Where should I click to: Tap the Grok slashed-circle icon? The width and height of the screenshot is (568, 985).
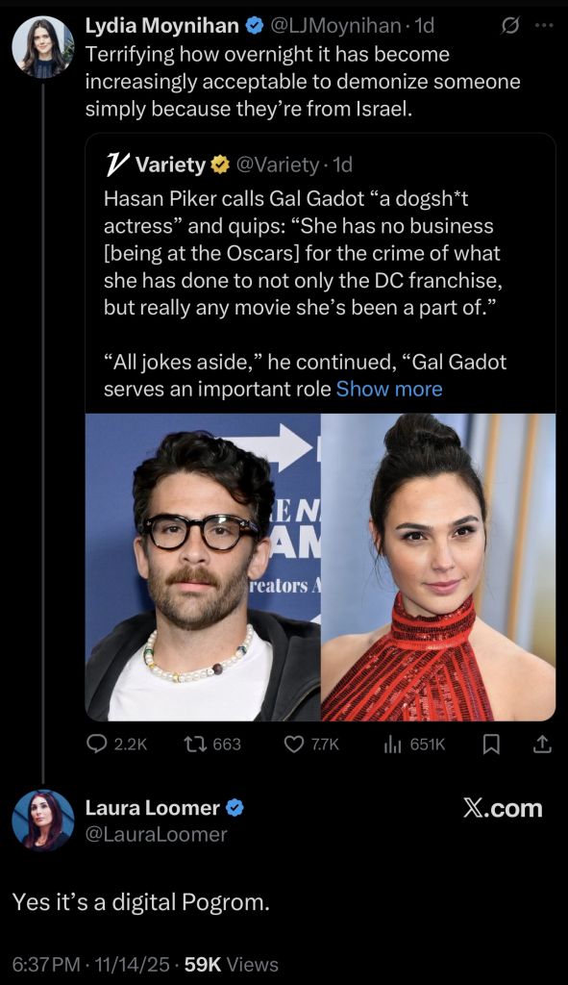510,26
